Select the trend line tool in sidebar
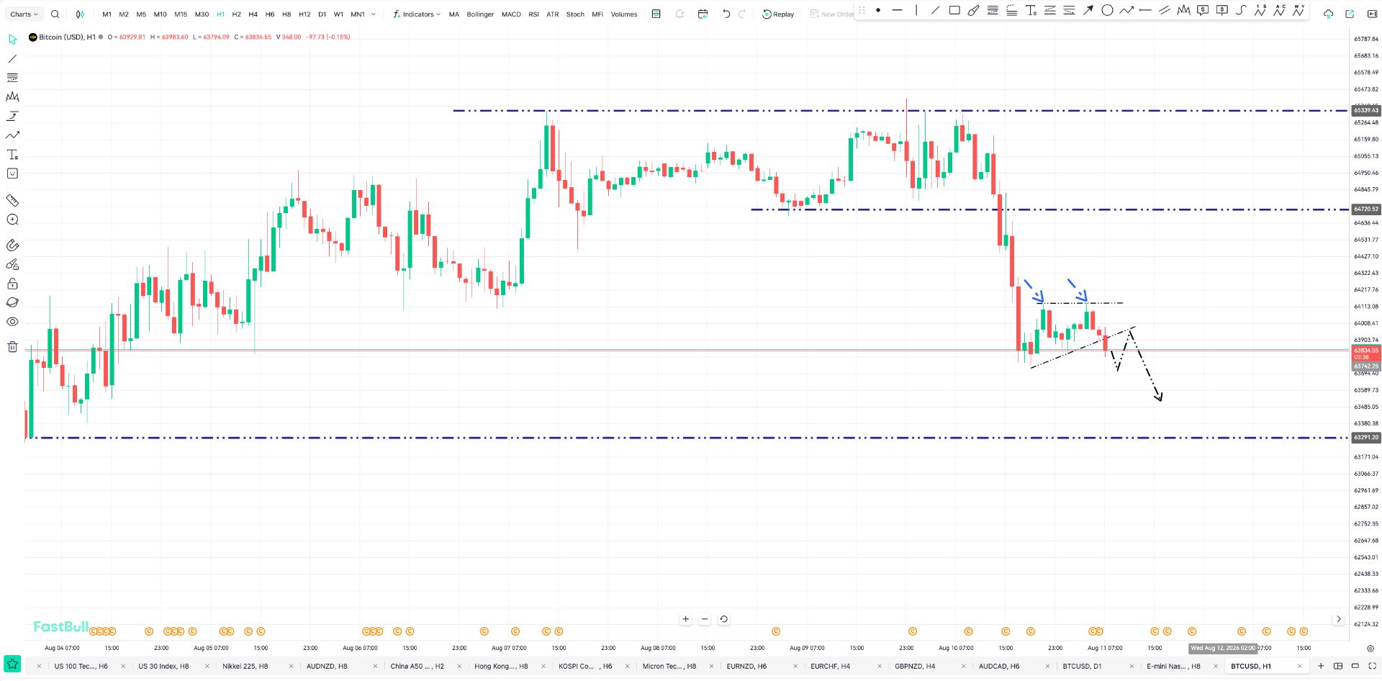This screenshot has width=1382, height=681. tap(12, 58)
